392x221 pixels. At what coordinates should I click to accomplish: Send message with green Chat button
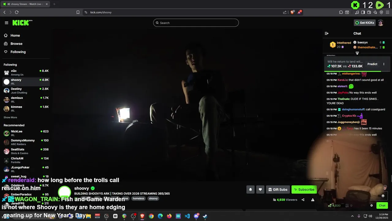pos(382,206)
